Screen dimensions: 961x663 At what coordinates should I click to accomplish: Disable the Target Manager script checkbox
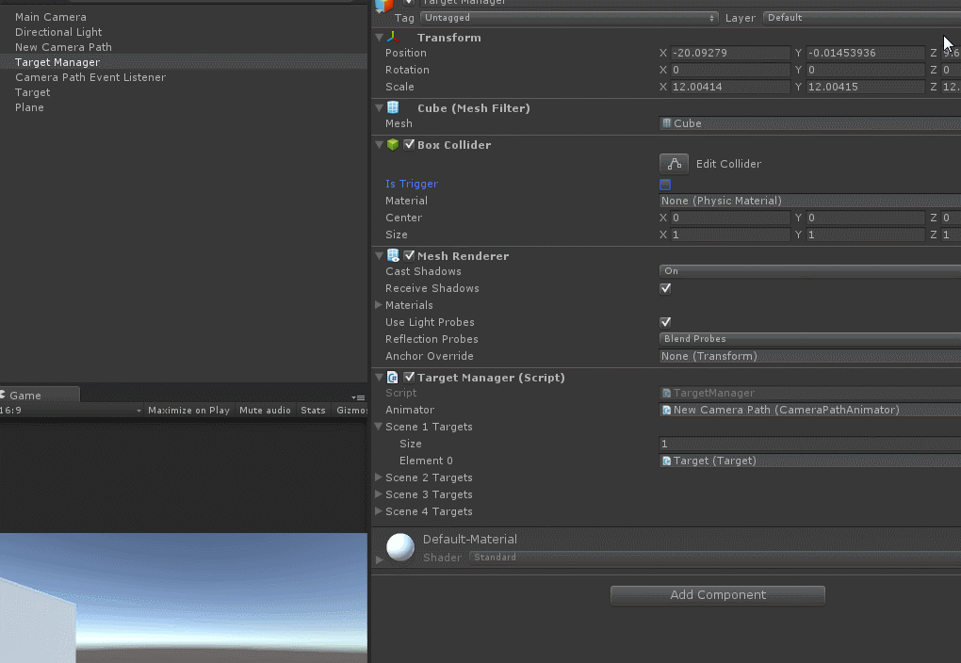pos(410,378)
